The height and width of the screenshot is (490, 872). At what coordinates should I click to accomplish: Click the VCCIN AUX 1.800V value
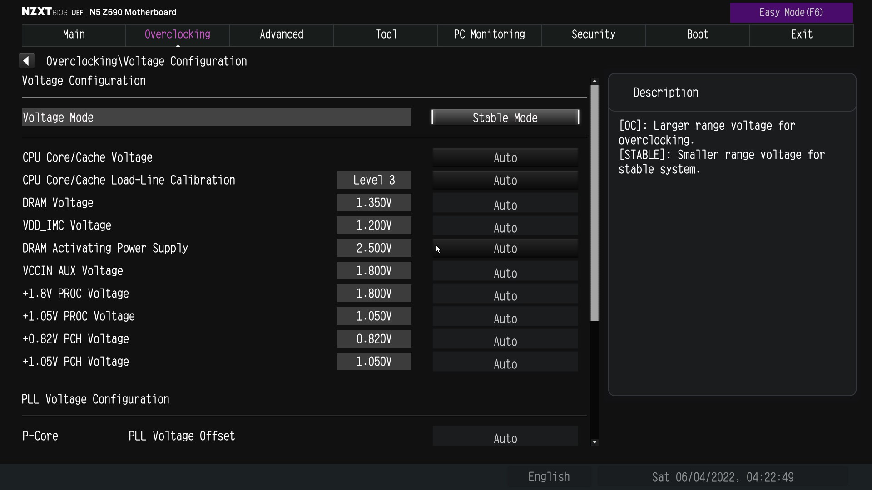click(374, 271)
